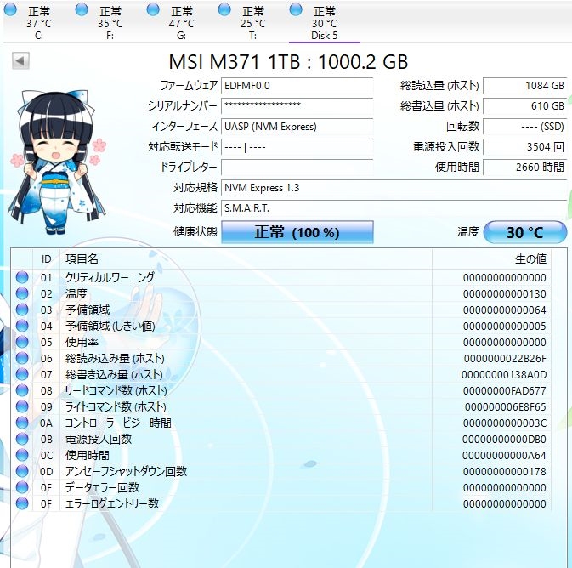Go to previous disk with back arrow
The height and width of the screenshot is (568, 572).
tap(20, 60)
